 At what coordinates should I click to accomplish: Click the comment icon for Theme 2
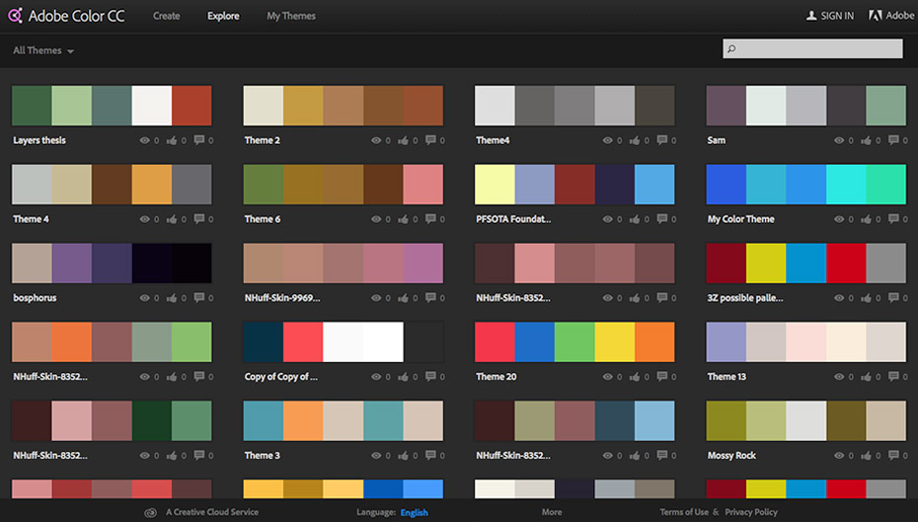tap(430, 140)
